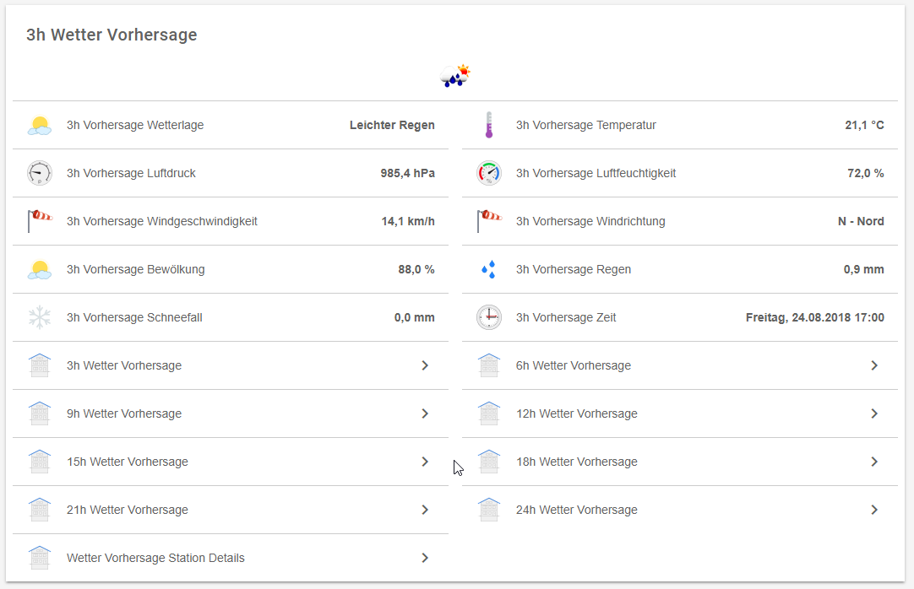914x589 pixels.
Task: Click the thermometer Temperatur icon
Action: [488, 124]
